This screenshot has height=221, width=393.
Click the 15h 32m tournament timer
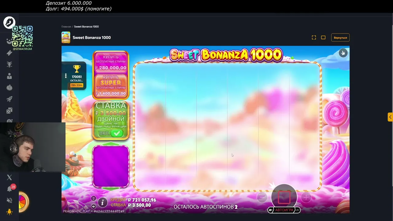tap(77, 85)
